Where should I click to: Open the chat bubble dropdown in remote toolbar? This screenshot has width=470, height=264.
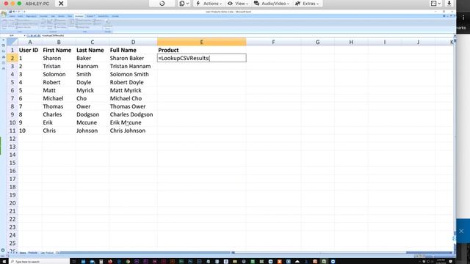pyautogui.click(x=184, y=4)
